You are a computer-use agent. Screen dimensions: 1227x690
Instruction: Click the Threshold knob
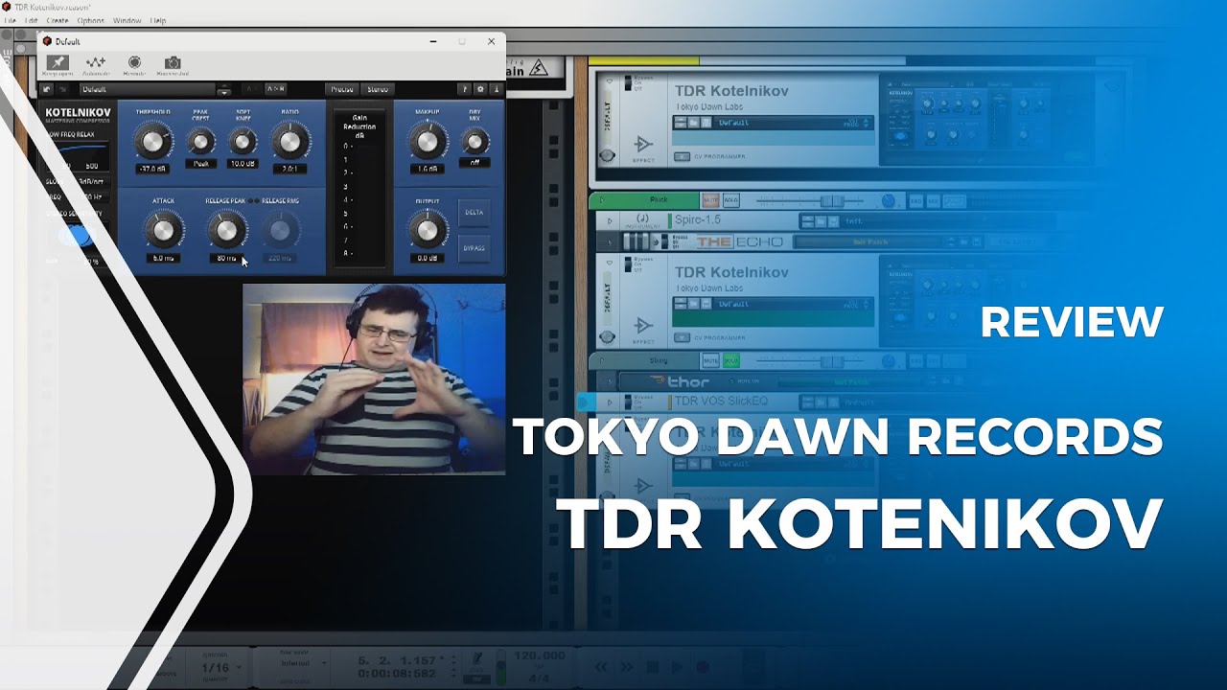151,142
